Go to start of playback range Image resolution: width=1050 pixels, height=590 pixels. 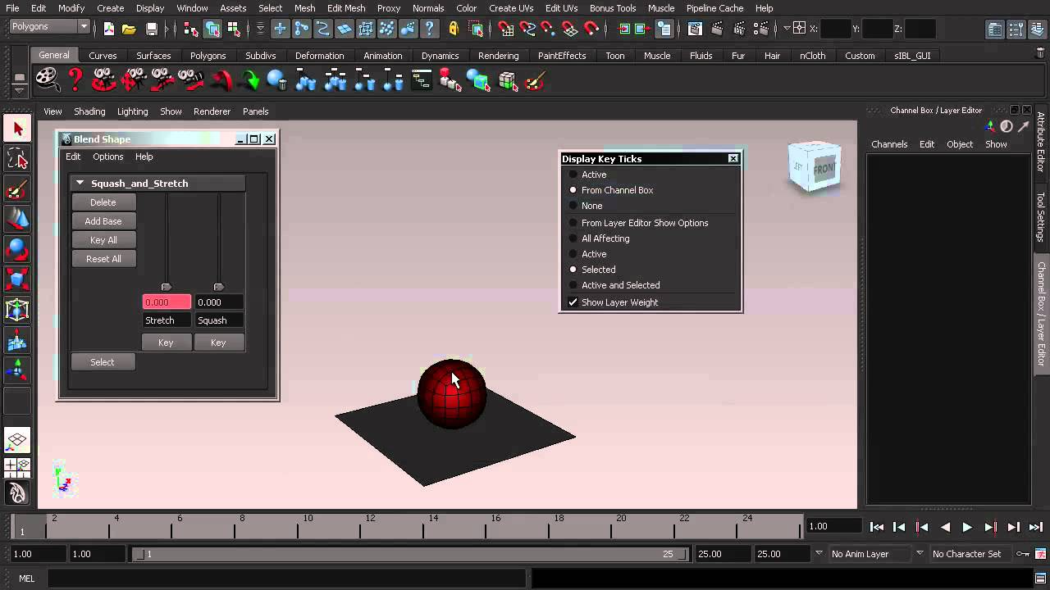point(877,528)
